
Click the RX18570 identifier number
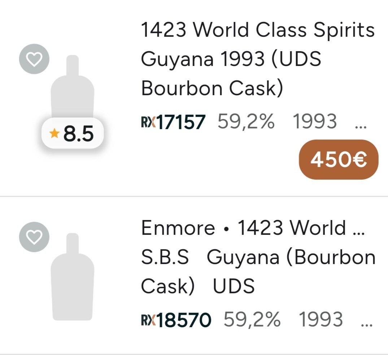[x=184, y=320]
